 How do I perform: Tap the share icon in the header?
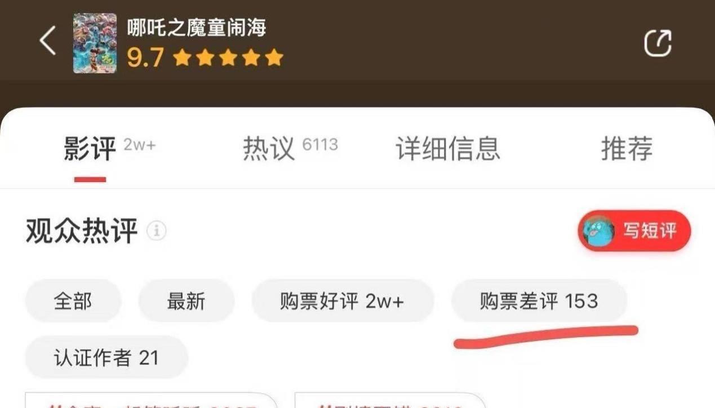[658, 43]
